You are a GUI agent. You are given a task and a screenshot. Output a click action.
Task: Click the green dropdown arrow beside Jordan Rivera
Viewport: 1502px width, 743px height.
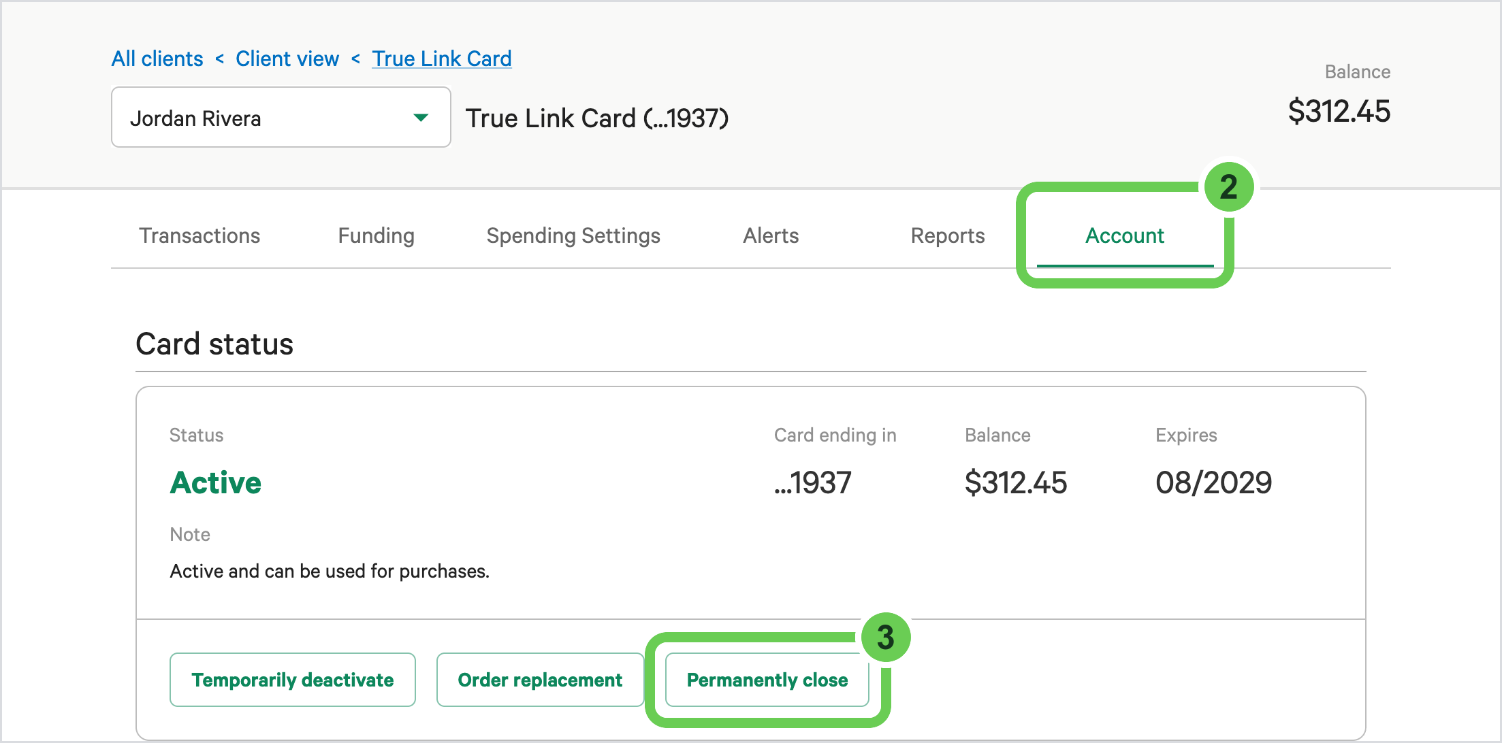click(x=421, y=118)
